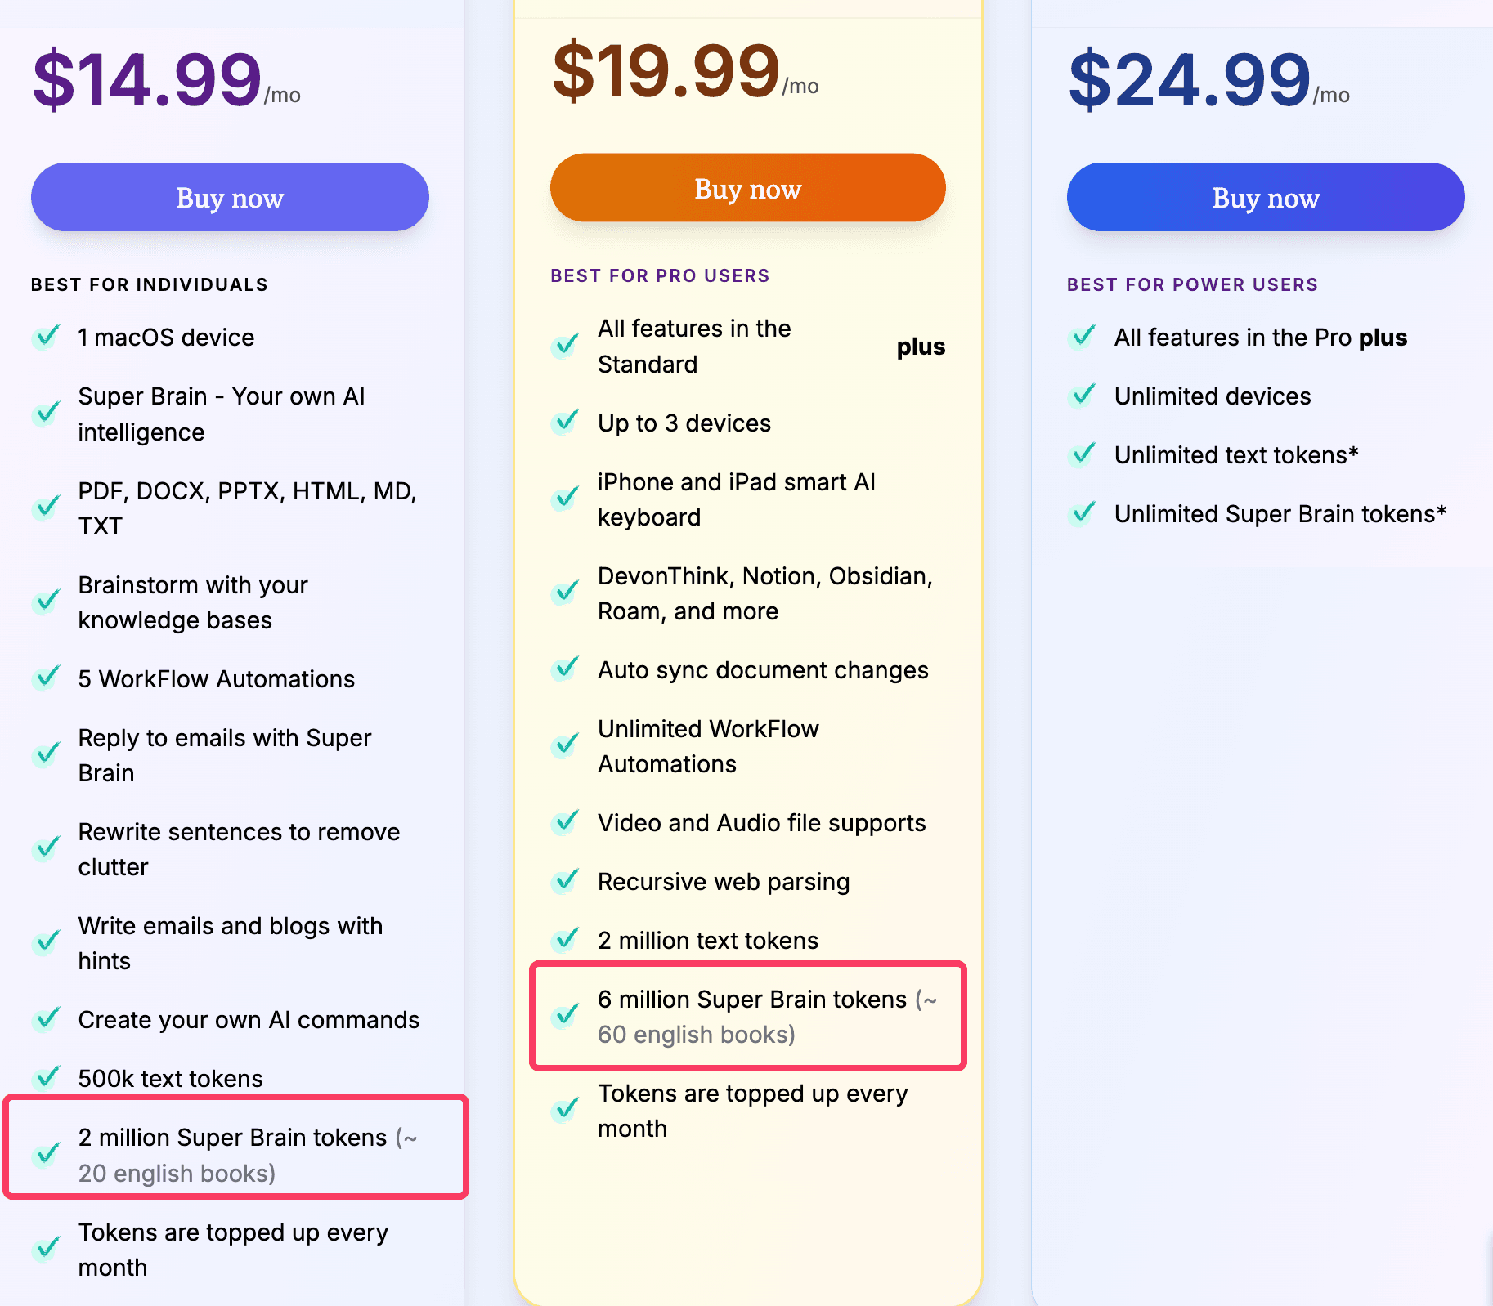
Task: Click the "500k text tokens" list item
Action: pyautogui.click(x=170, y=1078)
